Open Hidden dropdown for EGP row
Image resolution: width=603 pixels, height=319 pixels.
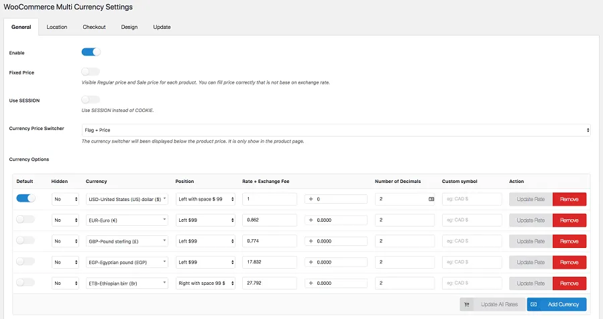point(65,262)
